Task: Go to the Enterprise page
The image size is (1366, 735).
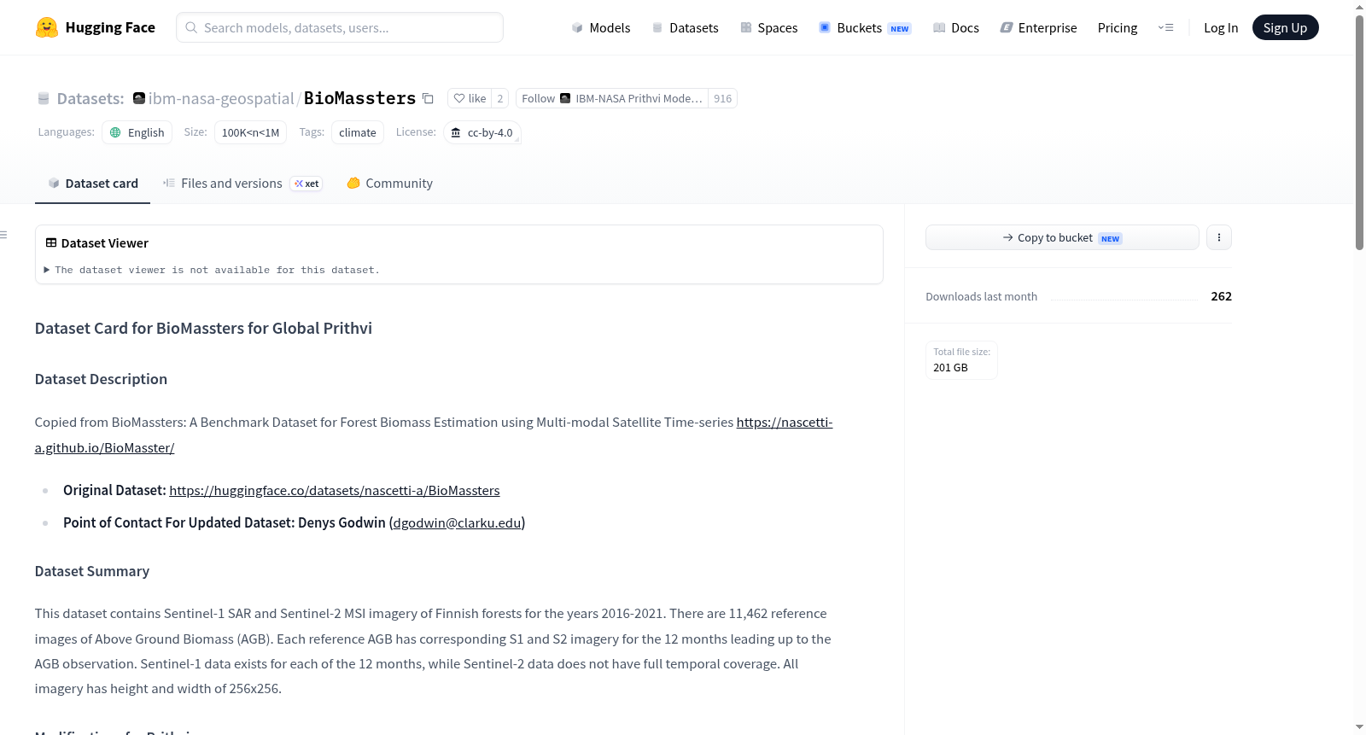Action: (x=1038, y=27)
